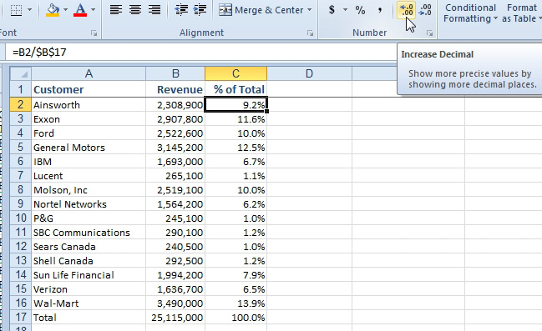Align text right
The width and height of the screenshot is (542, 331).
[x=154, y=10]
